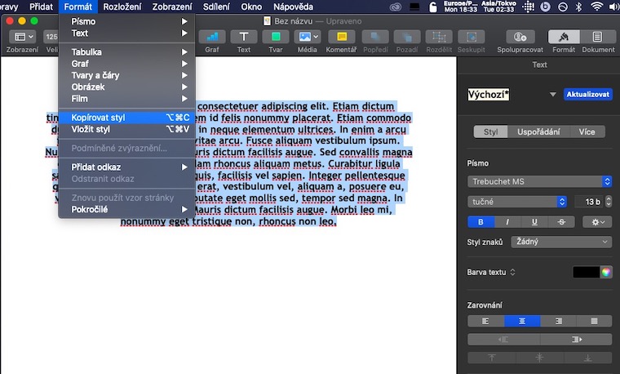Click the font size stepper arrows

pos(609,202)
